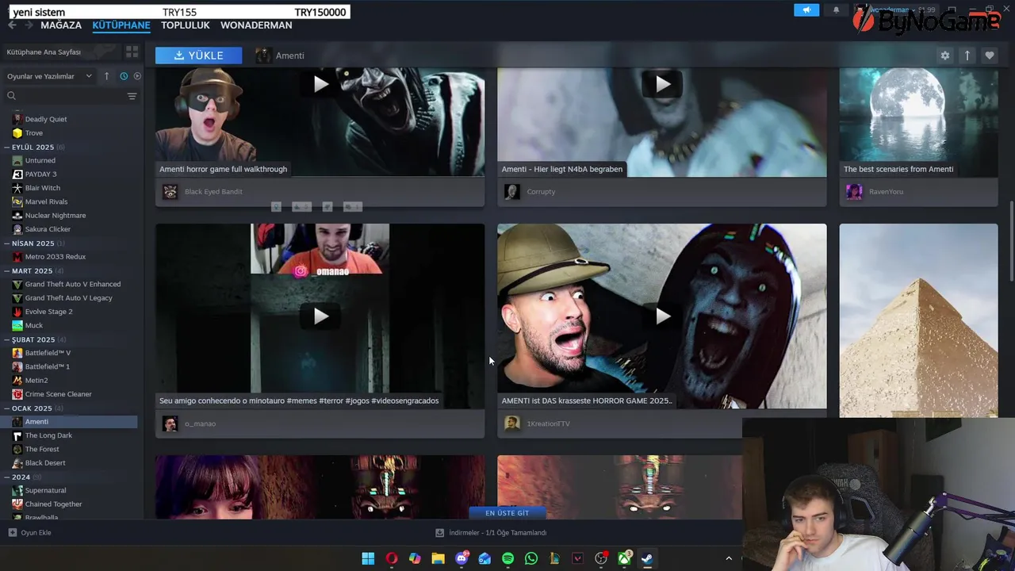Open Opera browser from the taskbar
This screenshot has width=1015, height=571.
pos(392,558)
